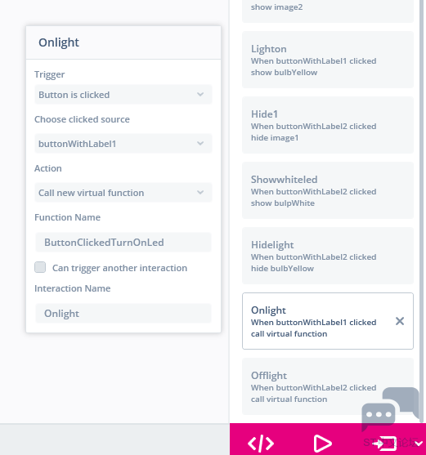Viewport: 426px width, 455px height.
Task: Click the Interaction Name input field
Action: (x=123, y=314)
